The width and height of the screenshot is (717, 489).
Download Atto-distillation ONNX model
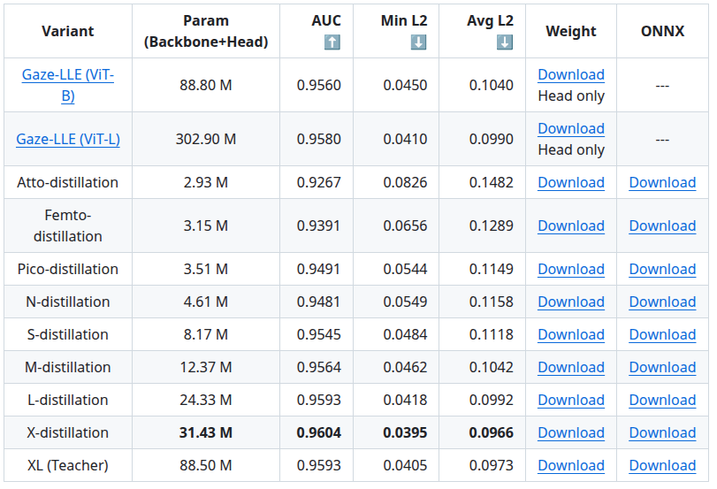click(662, 183)
